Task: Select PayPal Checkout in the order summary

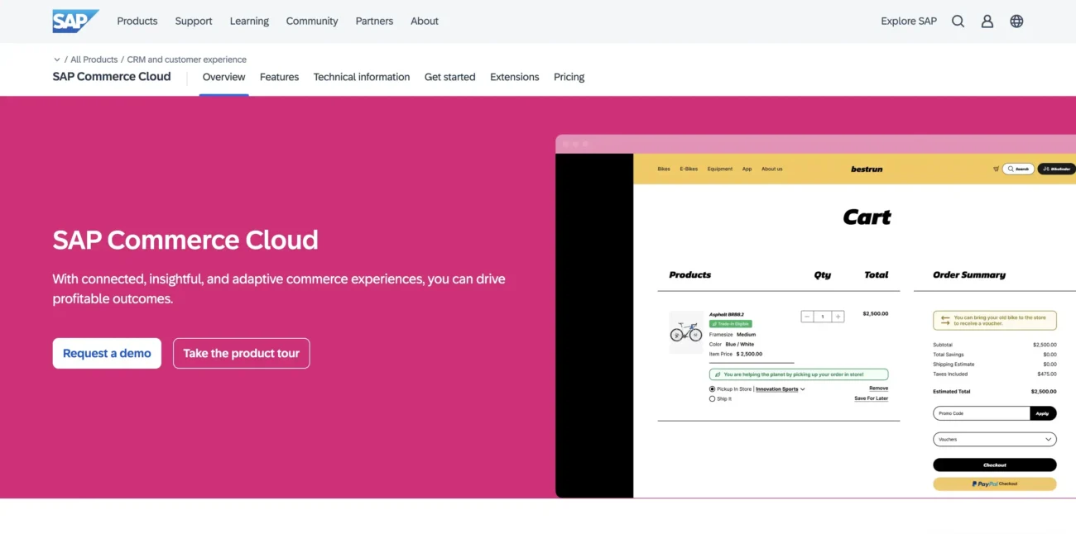Action: 994,483
